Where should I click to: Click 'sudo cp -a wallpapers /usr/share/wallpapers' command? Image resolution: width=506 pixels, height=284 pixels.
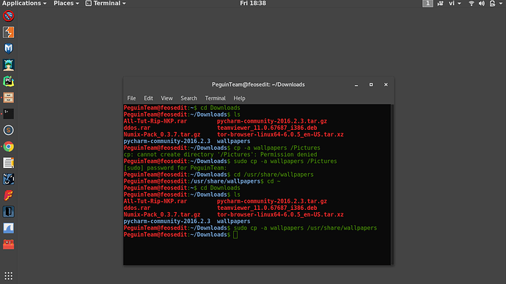click(305, 228)
